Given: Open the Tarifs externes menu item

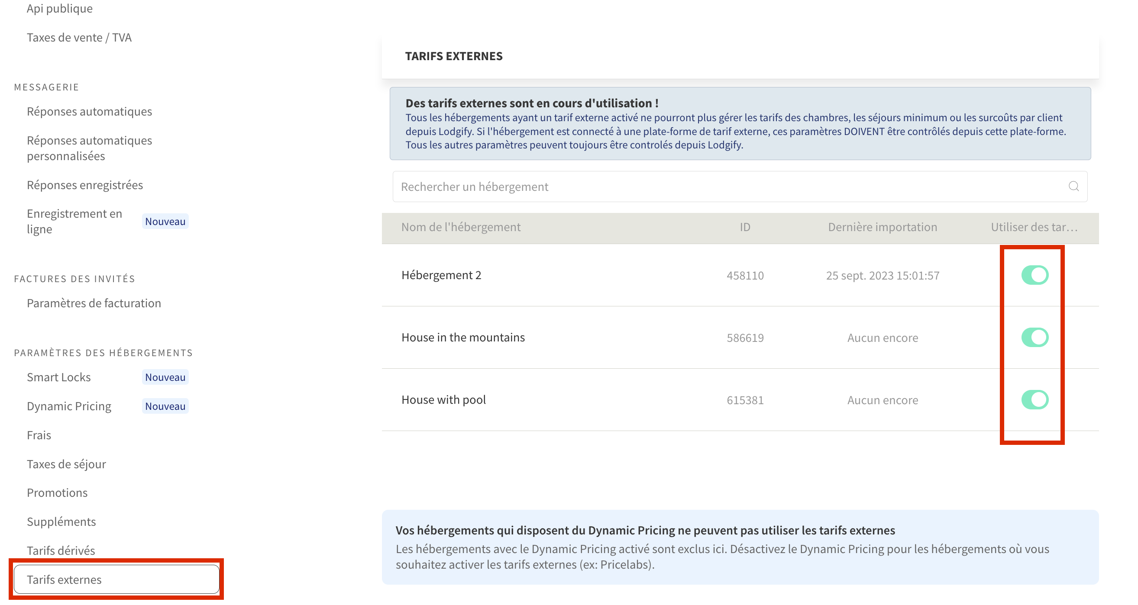Looking at the screenshot, I should pos(64,579).
